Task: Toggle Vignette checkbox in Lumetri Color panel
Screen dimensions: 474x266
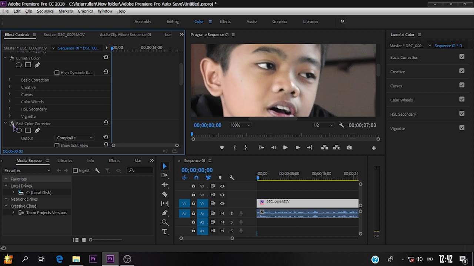Action: click(462, 128)
